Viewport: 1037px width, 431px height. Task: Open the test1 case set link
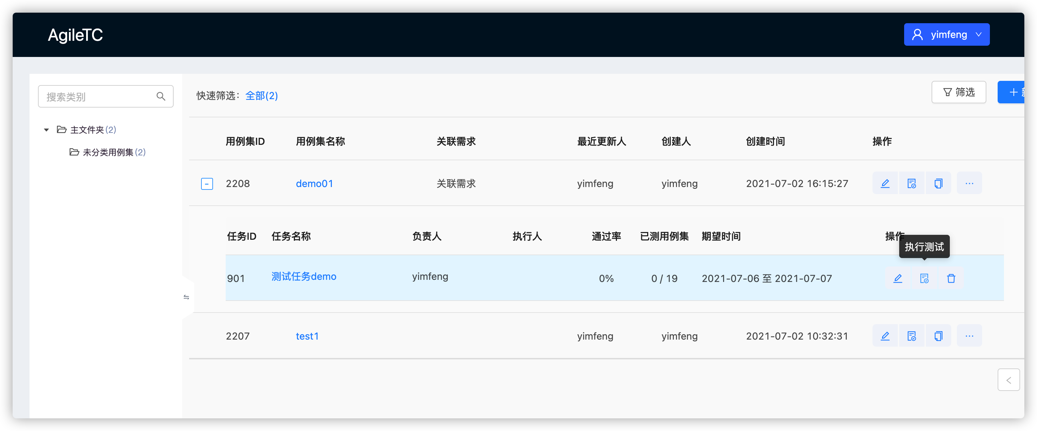pyautogui.click(x=307, y=336)
